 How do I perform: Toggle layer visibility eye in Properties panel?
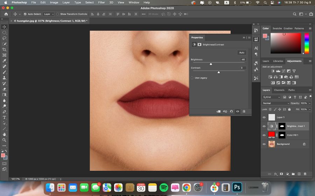[x=238, y=111]
